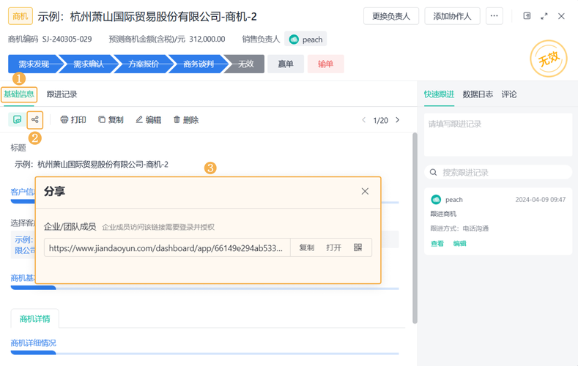Screen dimensions: 578x366
Task: Switch to 跟进记录 tab
Action: (62, 94)
